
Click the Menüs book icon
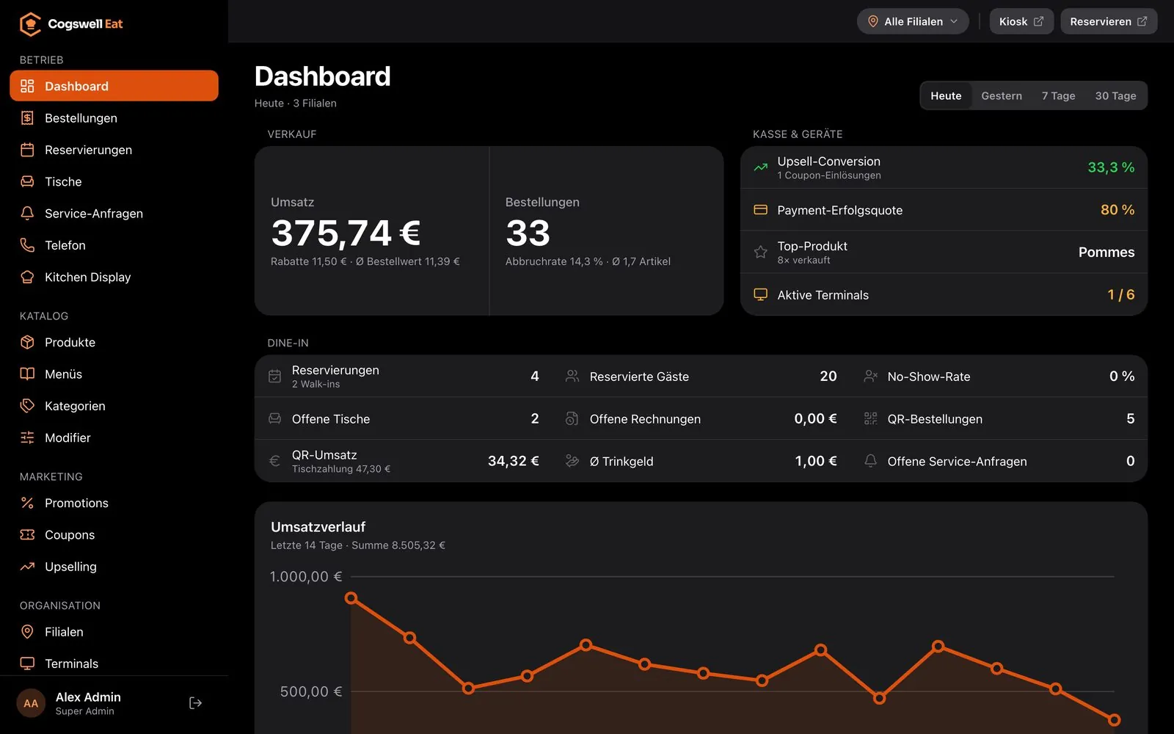pos(27,374)
